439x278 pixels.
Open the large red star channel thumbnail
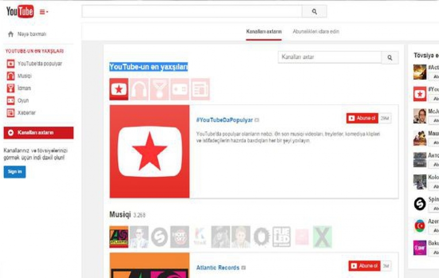(x=150, y=151)
